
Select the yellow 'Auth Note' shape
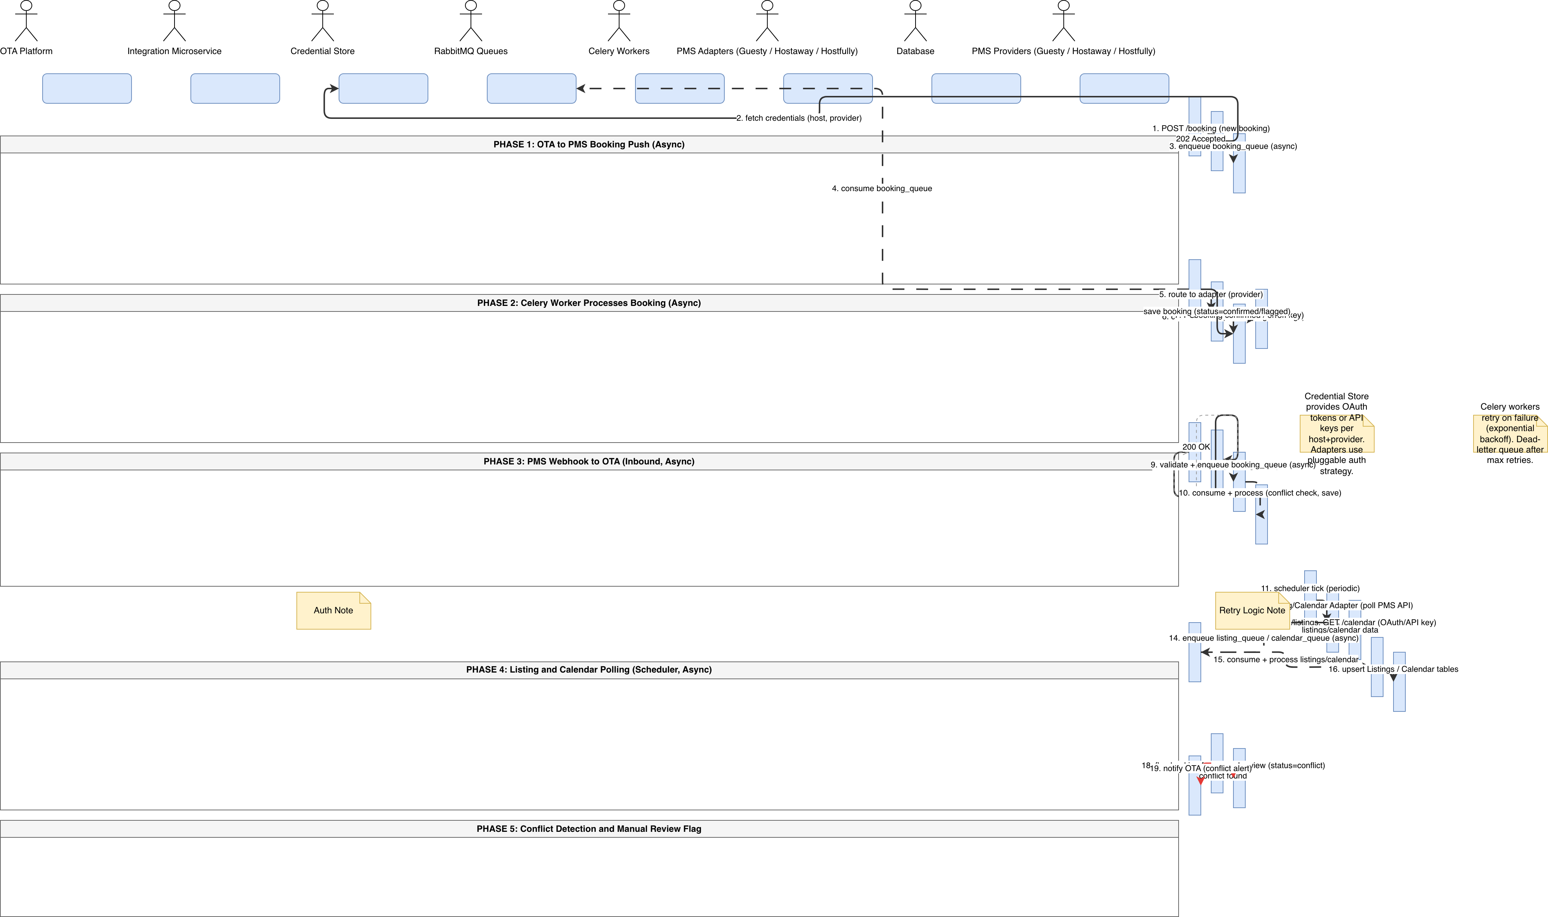(334, 611)
